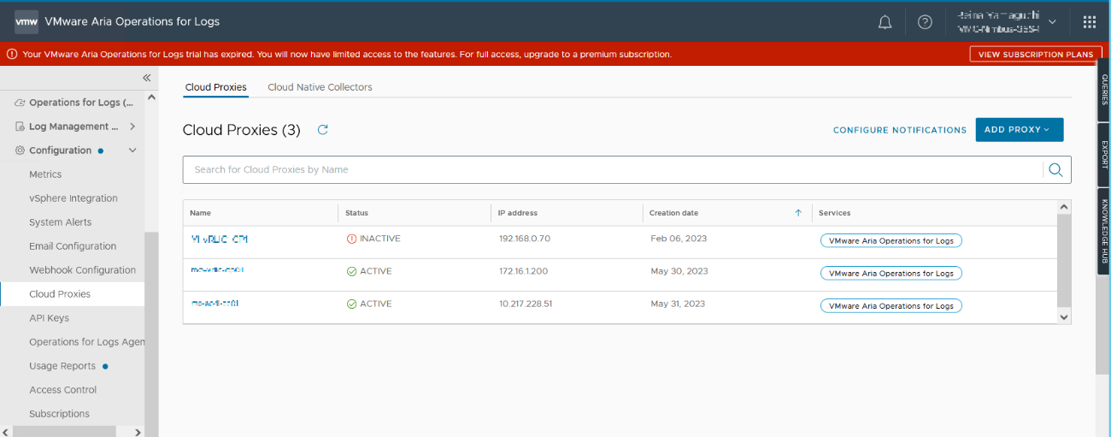Switch to Cloud Native Collectors tab
1111x437 pixels.
click(320, 87)
